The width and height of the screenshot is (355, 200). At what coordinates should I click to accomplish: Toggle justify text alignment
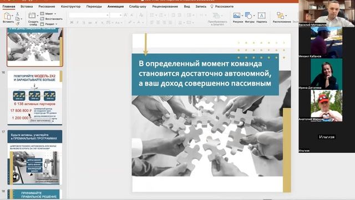point(170,22)
